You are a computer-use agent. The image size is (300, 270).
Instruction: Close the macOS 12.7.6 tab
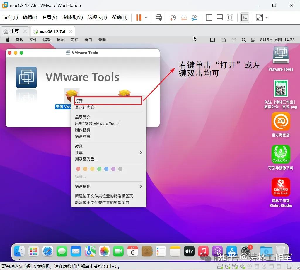(x=71, y=31)
